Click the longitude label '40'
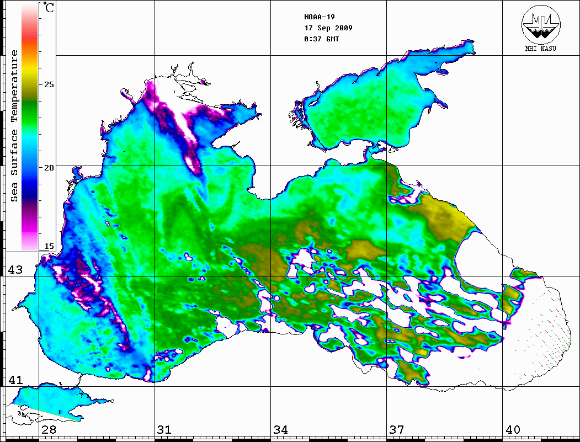Screen dimensions: 580x442 click(x=513, y=429)
